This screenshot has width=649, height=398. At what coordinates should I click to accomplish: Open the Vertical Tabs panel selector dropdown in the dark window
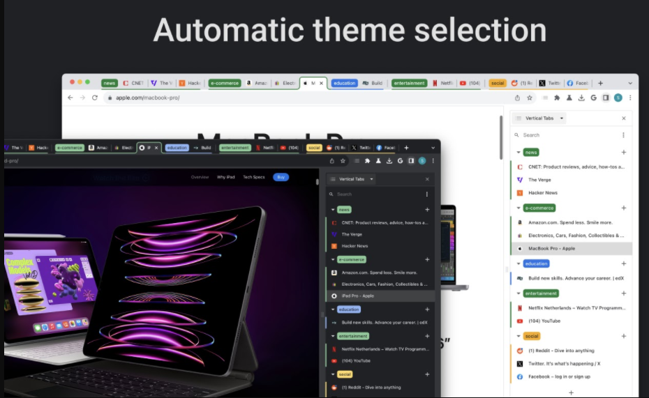pyautogui.click(x=352, y=179)
